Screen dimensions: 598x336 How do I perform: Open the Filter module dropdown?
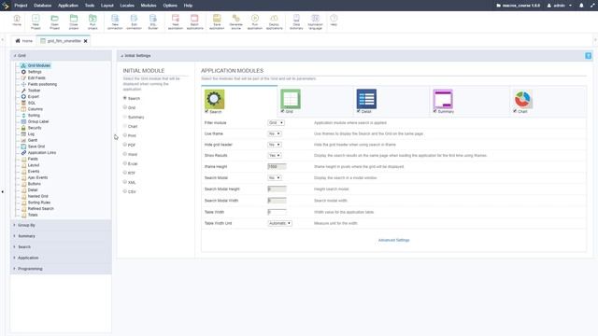[277, 122]
